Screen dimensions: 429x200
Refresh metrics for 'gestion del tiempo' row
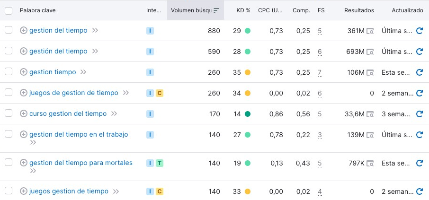coord(419,31)
